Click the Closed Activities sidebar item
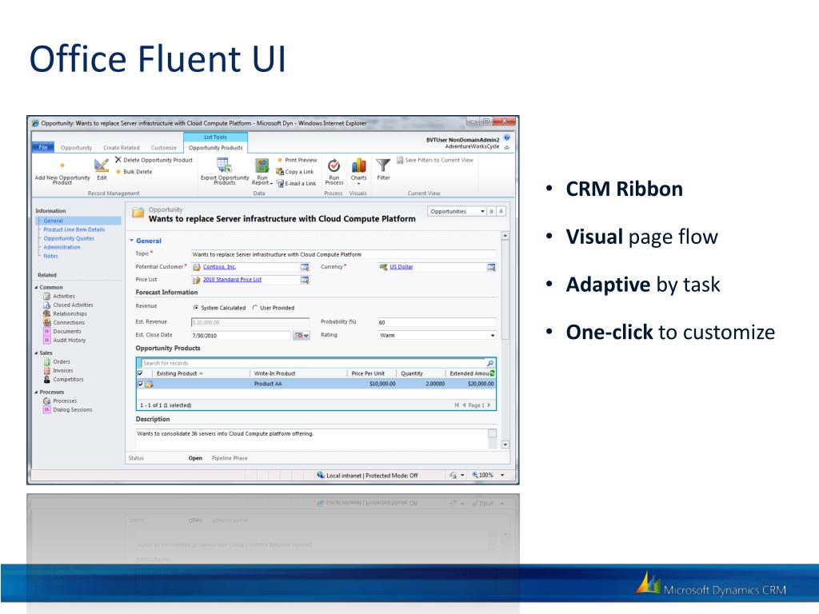 point(69,305)
